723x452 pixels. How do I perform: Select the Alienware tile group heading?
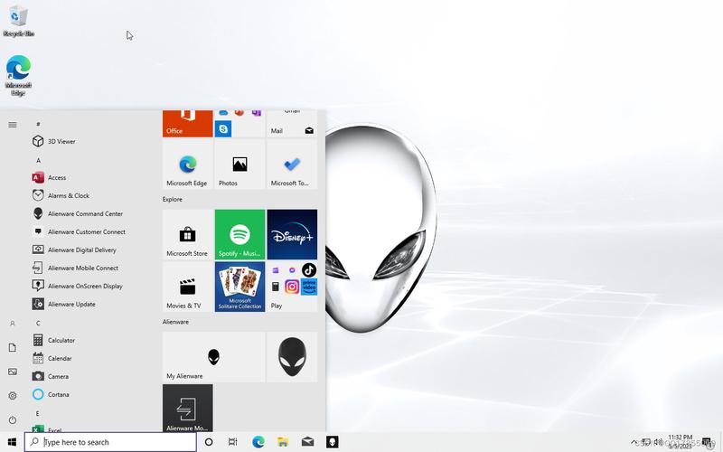tap(175, 322)
